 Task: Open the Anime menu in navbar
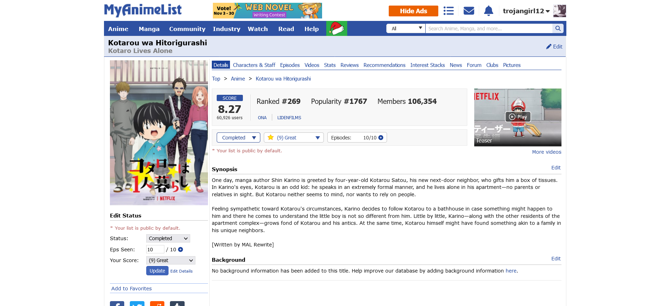[x=118, y=29]
